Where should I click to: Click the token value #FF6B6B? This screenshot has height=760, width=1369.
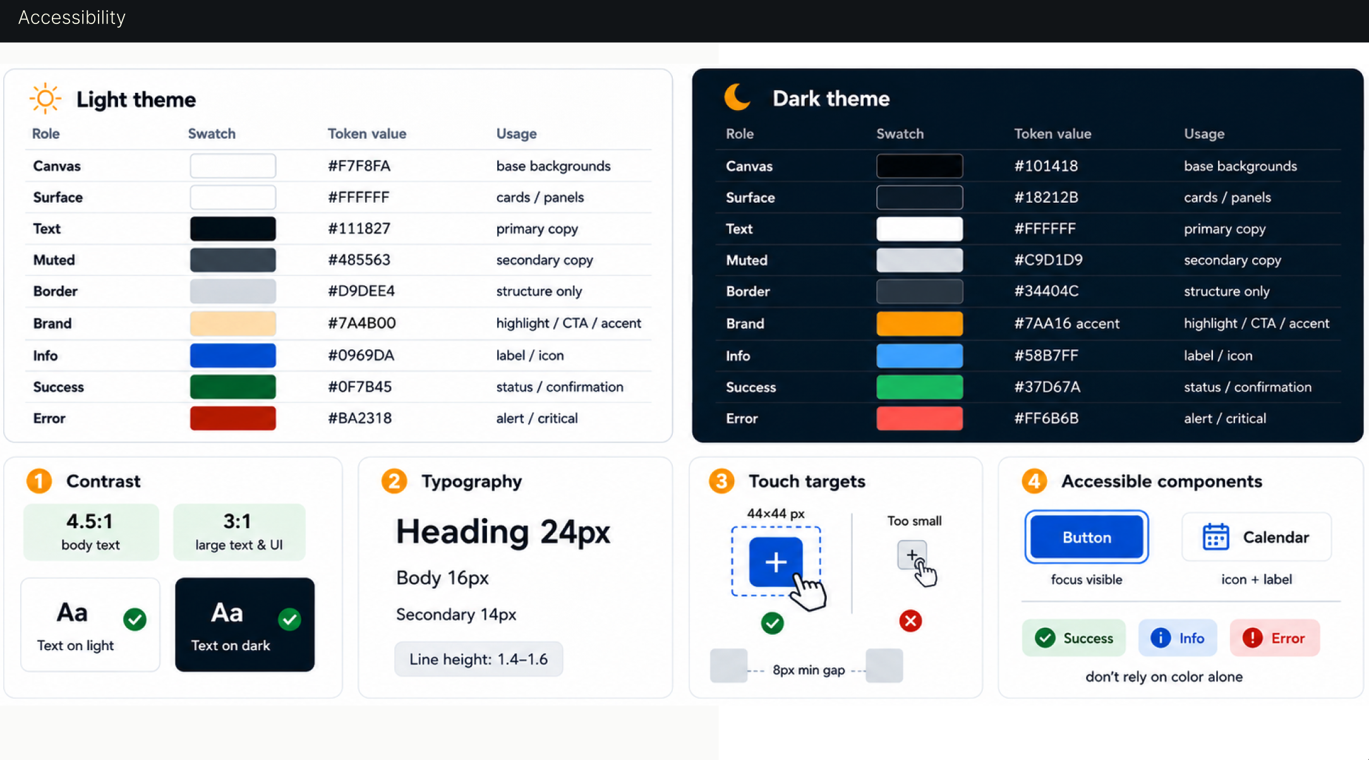click(1046, 418)
